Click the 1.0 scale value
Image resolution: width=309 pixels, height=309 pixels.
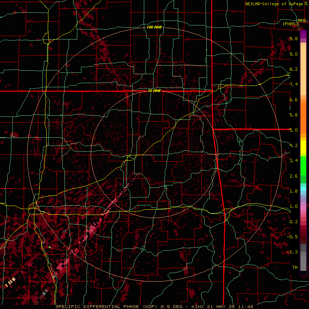[x=294, y=206]
